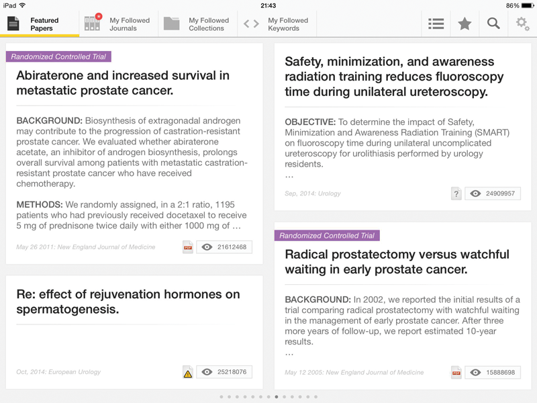Open search with the magnifying glass icon

493,24
